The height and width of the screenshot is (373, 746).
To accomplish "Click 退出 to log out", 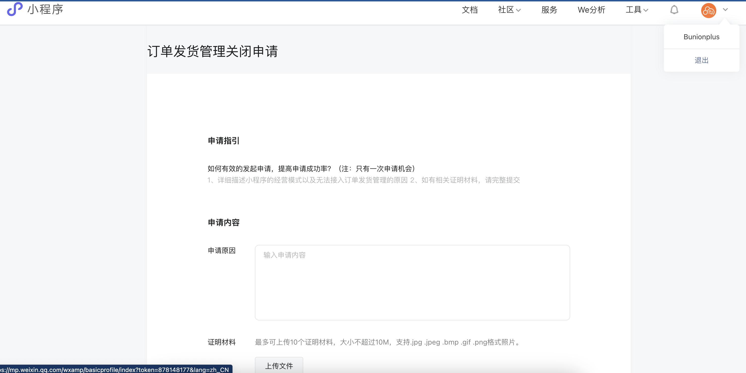I will tap(701, 60).
